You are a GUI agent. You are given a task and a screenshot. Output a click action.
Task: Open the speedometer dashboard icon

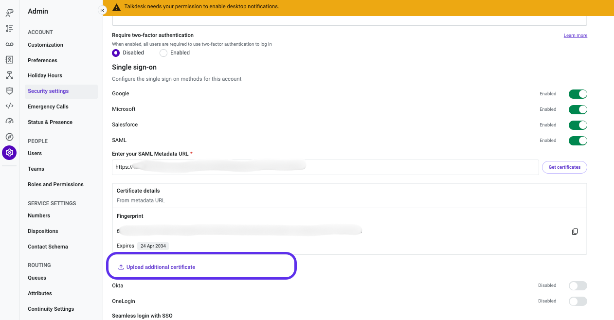[x=9, y=121]
